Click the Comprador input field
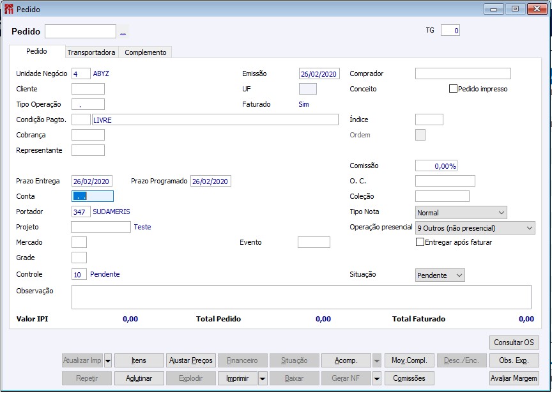Image resolution: width=552 pixels, height=393 pixels. pyautogui.click(x=463, y=73)
